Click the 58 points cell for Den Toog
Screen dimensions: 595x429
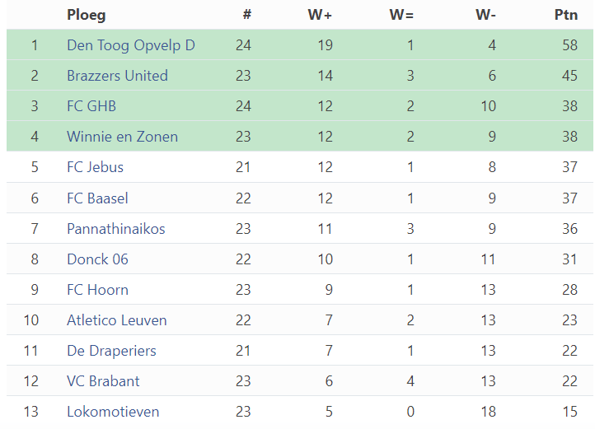pos(570,45)
